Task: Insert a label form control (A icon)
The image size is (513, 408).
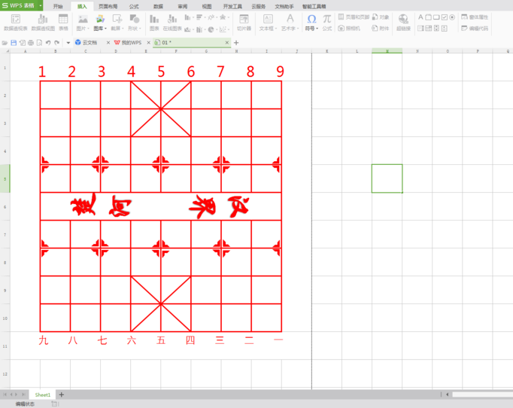Action: (x=420, y=17)
